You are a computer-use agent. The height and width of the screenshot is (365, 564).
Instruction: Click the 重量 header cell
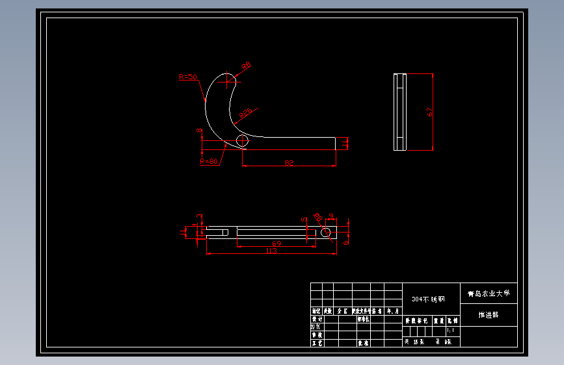pyautogui.click(x=439, y=320)
